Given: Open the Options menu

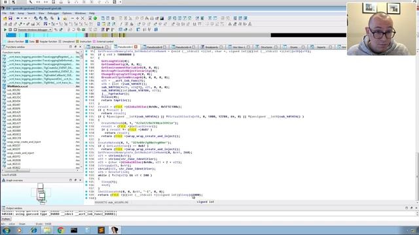Looking at the screenshot, I should coord(67,13).
